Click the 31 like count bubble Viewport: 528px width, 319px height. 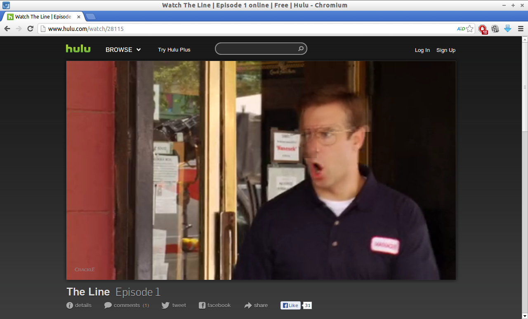pyautogui.click(x=307, y=305)
